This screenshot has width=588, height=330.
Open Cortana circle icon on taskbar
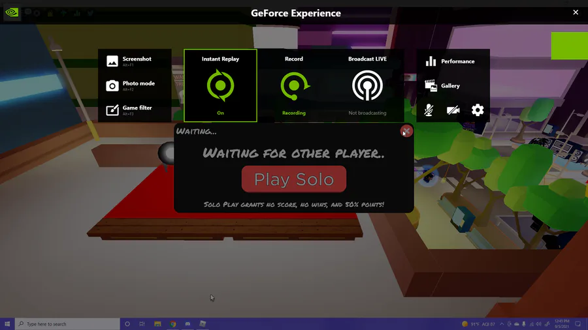click(127, 324)
